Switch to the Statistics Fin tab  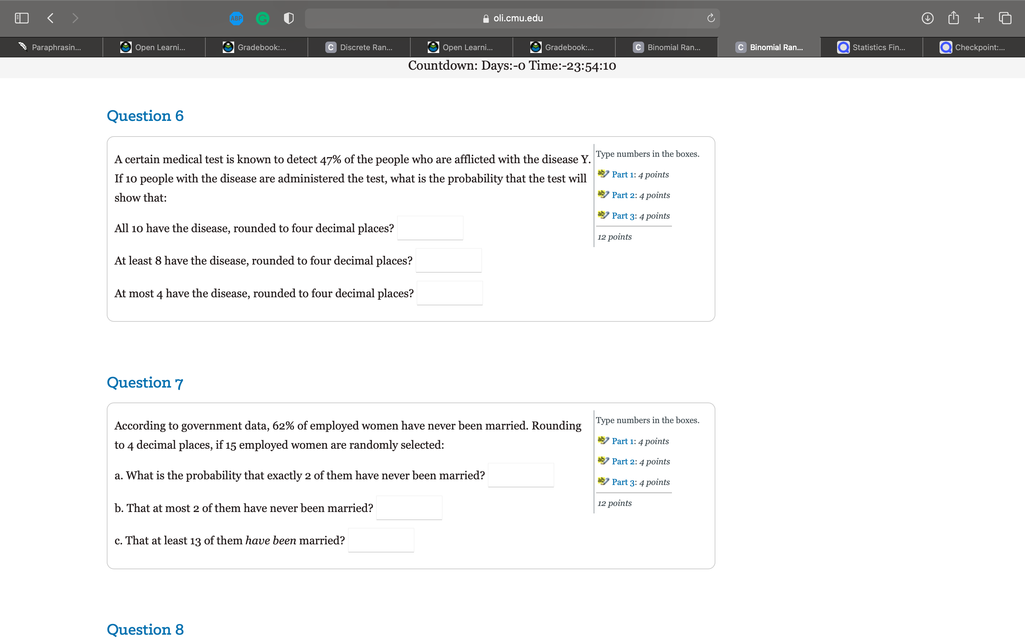(872, 47)
